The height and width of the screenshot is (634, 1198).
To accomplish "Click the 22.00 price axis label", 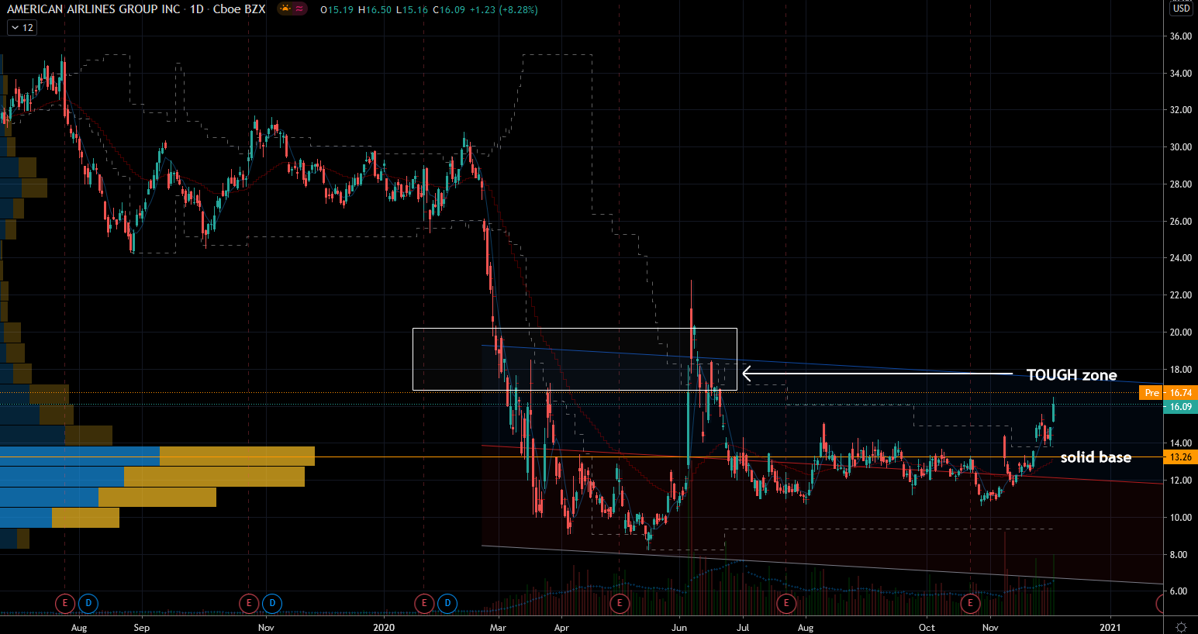I will pyautogui.click(x=1180, y=295).
